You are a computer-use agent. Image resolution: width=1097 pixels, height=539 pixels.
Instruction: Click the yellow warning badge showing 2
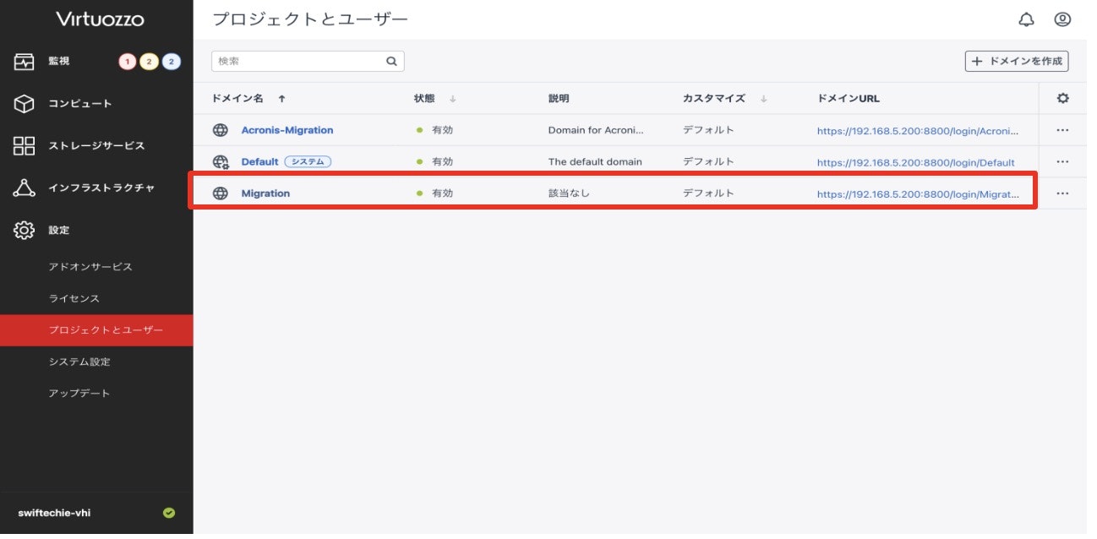149,62
